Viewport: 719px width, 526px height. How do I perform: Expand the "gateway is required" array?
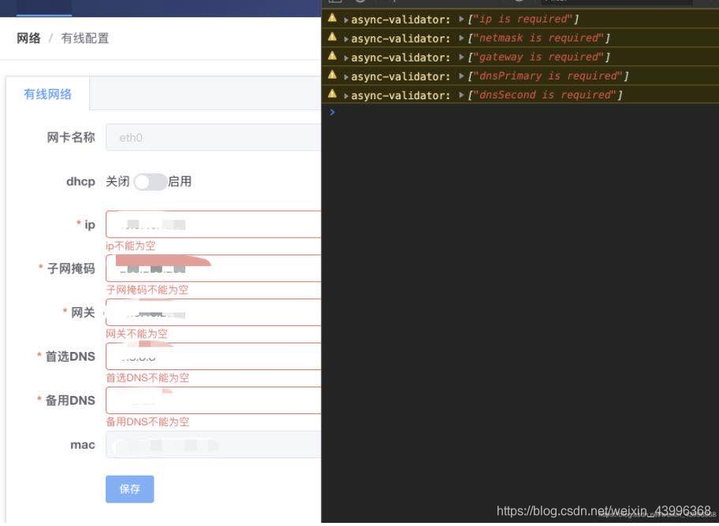[x=461, y=57]
